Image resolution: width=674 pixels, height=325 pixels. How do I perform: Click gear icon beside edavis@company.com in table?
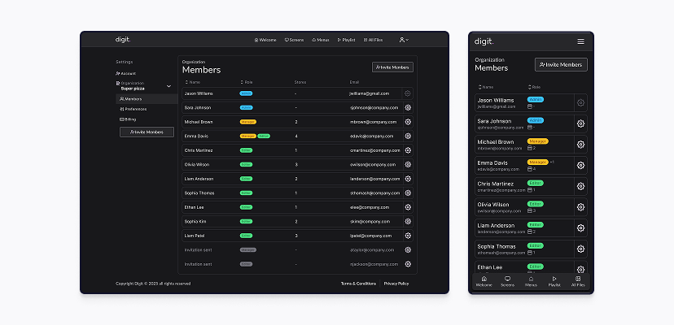(x=408, y=136)
